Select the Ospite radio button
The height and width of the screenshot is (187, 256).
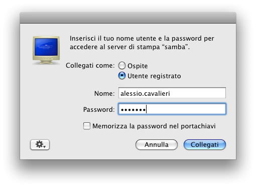(122, 66)
